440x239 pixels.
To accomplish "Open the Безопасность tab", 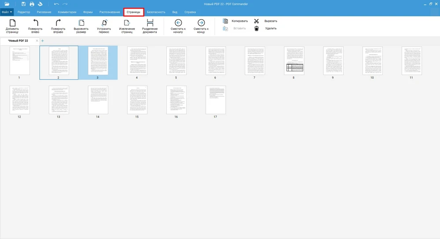I will click(156, 12).
